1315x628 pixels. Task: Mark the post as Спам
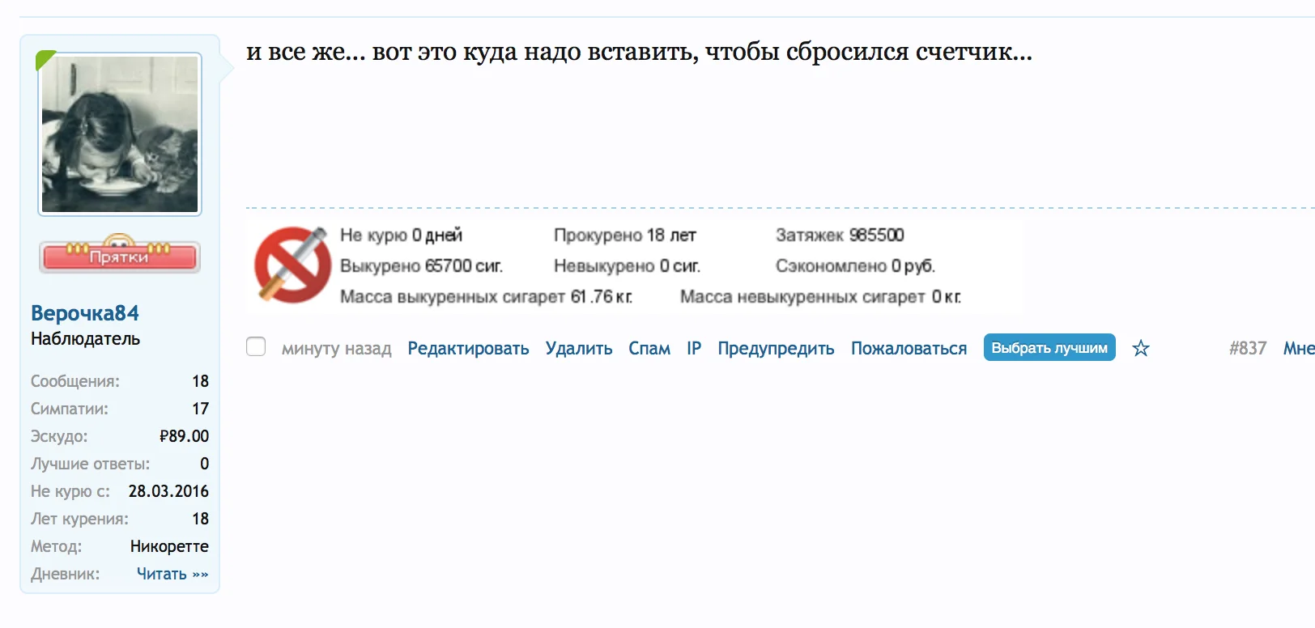[649, 349]
